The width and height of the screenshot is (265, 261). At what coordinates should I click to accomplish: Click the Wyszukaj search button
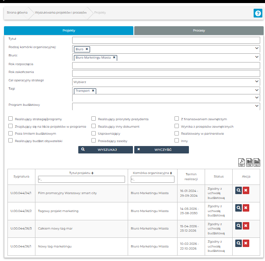click(x=105, y=150)
